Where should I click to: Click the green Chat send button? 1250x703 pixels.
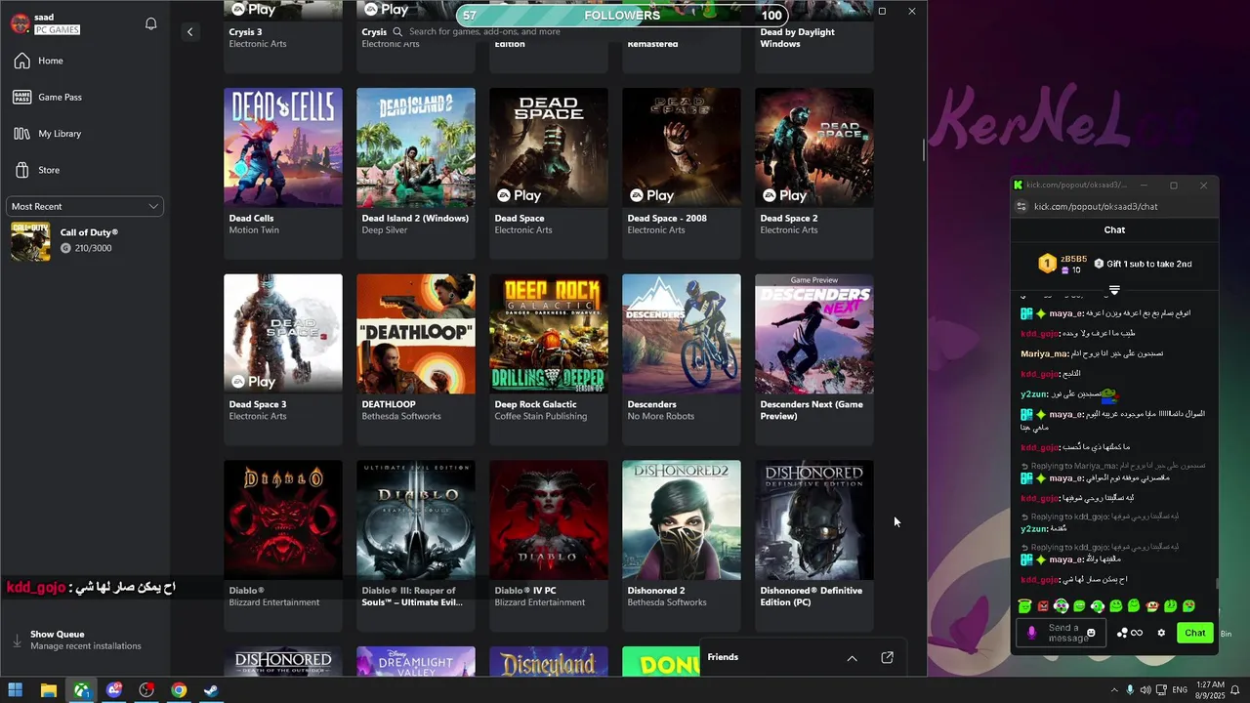tap(1195, 633)
